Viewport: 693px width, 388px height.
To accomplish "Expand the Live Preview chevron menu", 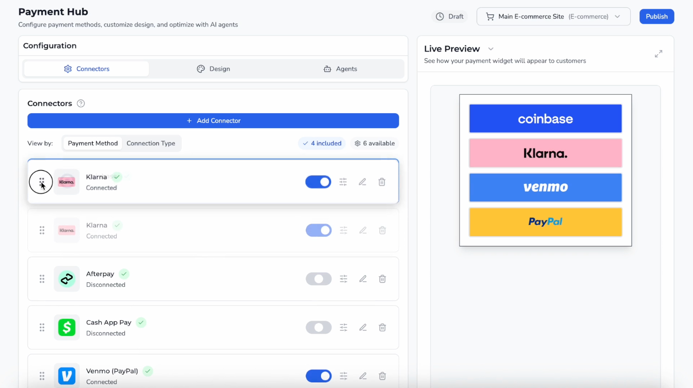I will click(x=491, y=49).
